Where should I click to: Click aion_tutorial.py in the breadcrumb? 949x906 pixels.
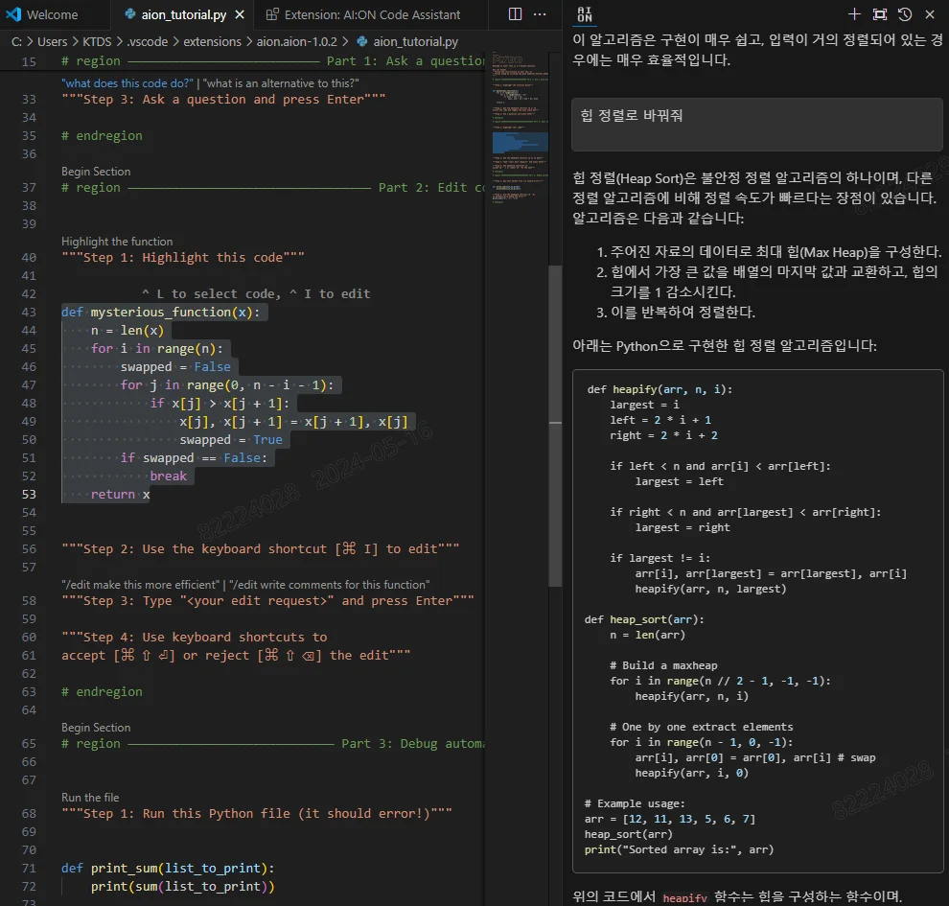[415, 42]
